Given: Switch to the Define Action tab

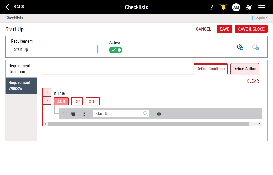Looking at the screenshot, I should (245, 69).
